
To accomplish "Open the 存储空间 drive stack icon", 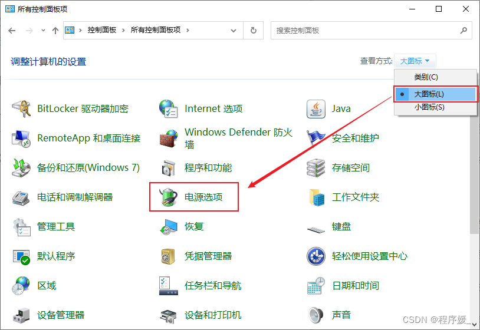I will coord(316,167).
